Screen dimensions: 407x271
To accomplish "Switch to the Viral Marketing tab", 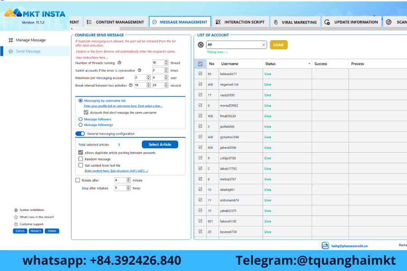I will click(295, 22).
